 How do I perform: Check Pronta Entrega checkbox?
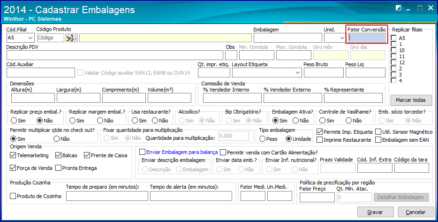58,168
